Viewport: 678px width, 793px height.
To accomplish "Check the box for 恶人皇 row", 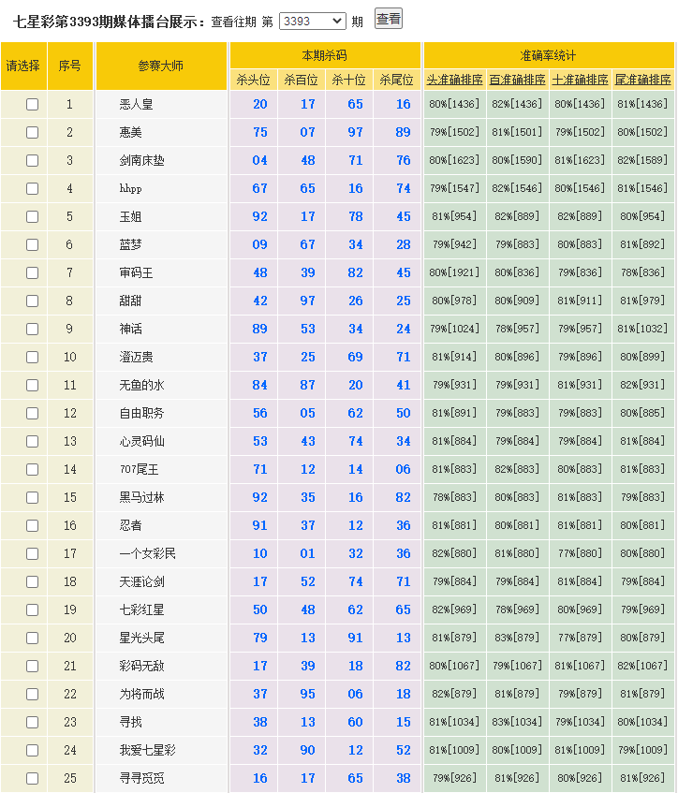I will point(32,104).
